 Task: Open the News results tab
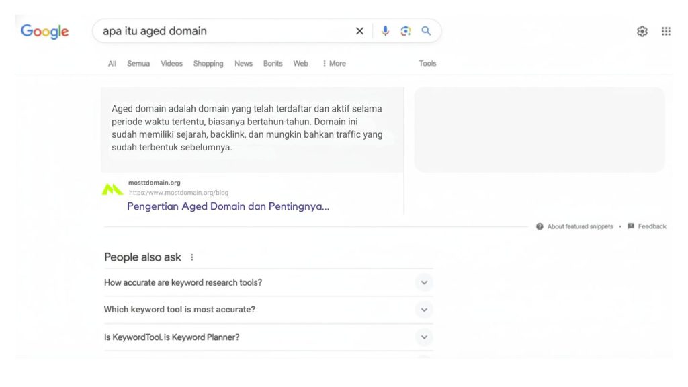tap(243, 63)
